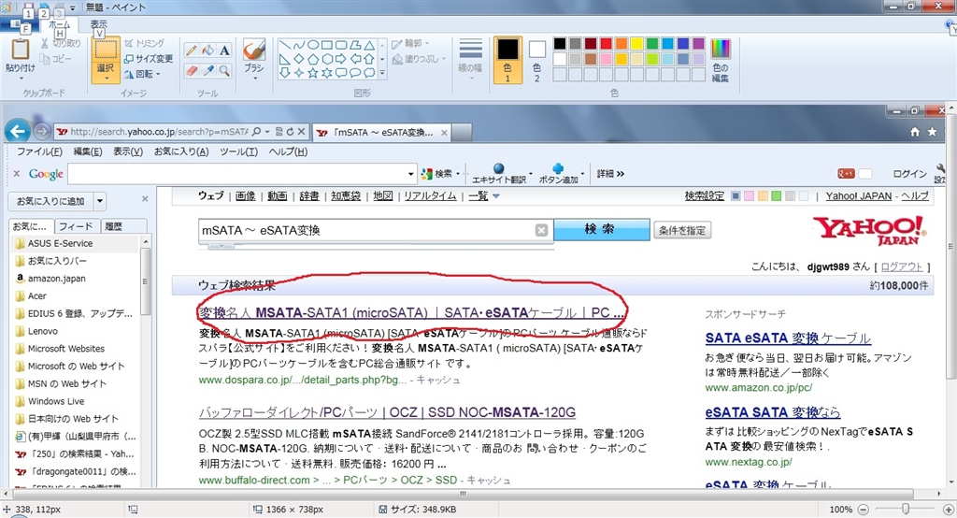Select the Eraser tool

192,71
